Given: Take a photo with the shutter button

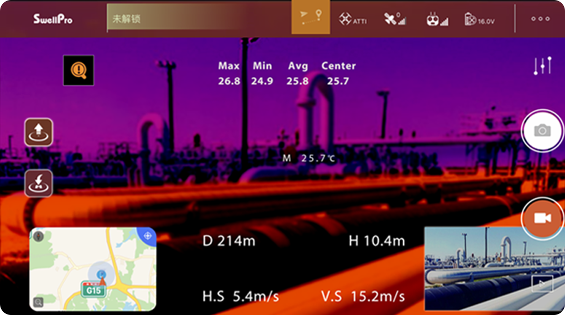Looking at the screenshot, I should tap(542, 131).
